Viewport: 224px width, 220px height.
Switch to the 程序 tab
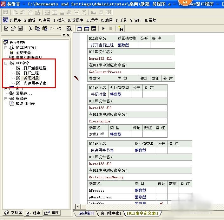(33, 213)
